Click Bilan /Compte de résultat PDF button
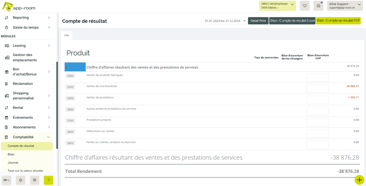366x186 pixels. tap(338, 21)
